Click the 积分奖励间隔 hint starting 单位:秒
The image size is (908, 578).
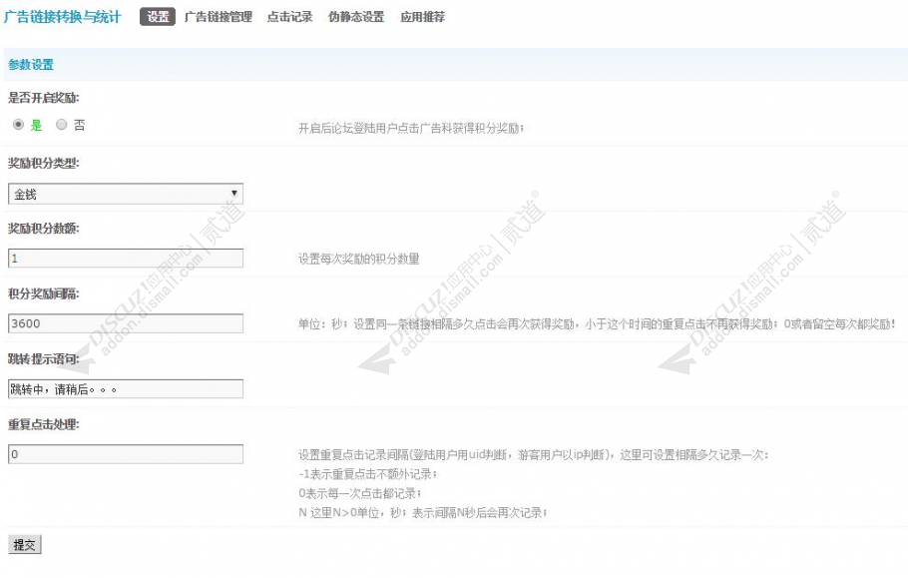pos(597,324)
